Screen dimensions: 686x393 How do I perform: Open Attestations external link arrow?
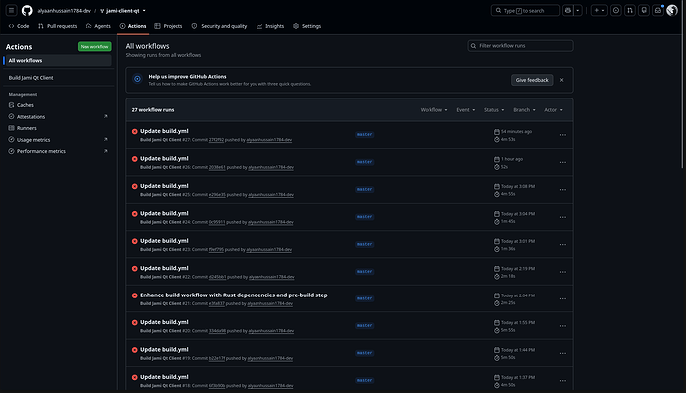(x=105, y=116)
